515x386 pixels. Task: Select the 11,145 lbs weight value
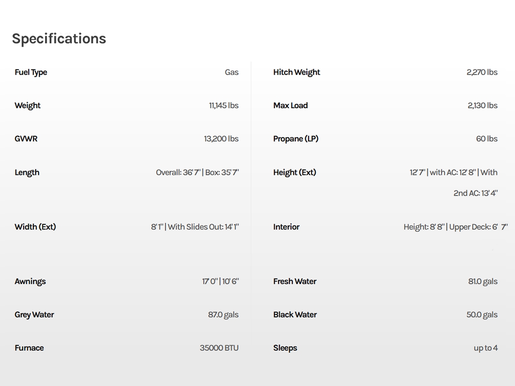[224, 106]
